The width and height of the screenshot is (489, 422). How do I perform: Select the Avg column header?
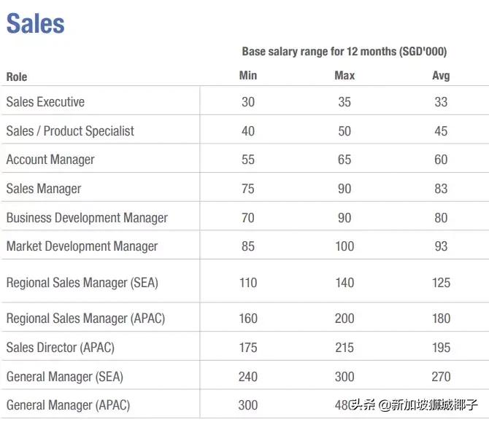pos(441,76)
